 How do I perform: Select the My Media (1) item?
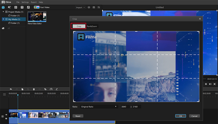pos(14,19)
